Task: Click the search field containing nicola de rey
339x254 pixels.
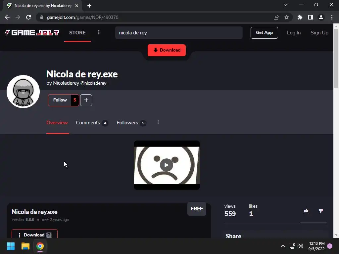Action: click(179, 33)
